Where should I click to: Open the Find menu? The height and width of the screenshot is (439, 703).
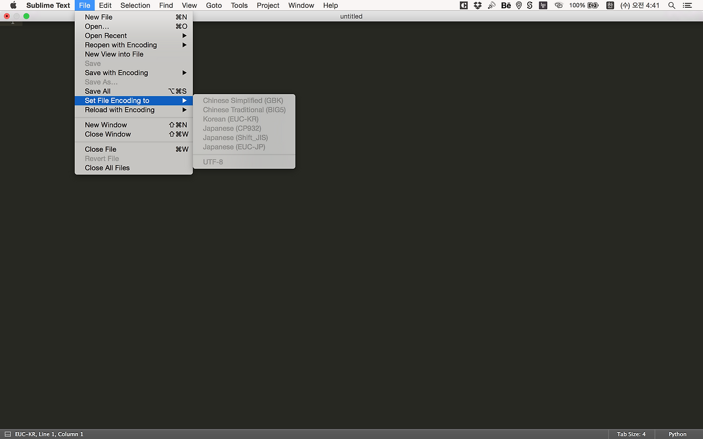166,5
